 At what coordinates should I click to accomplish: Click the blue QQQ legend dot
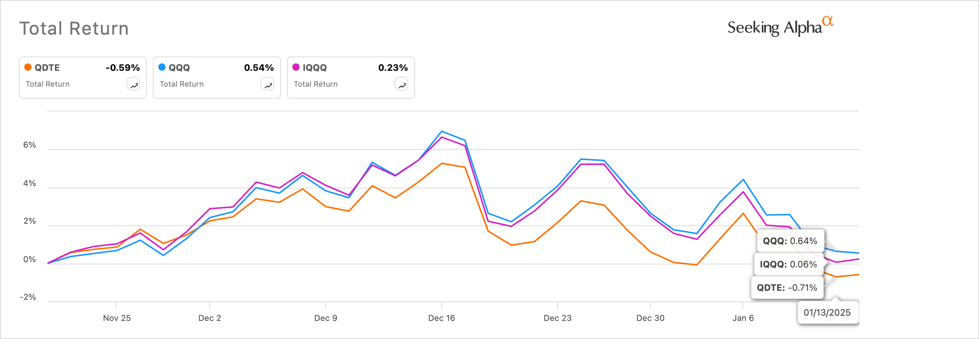point(162,67)
